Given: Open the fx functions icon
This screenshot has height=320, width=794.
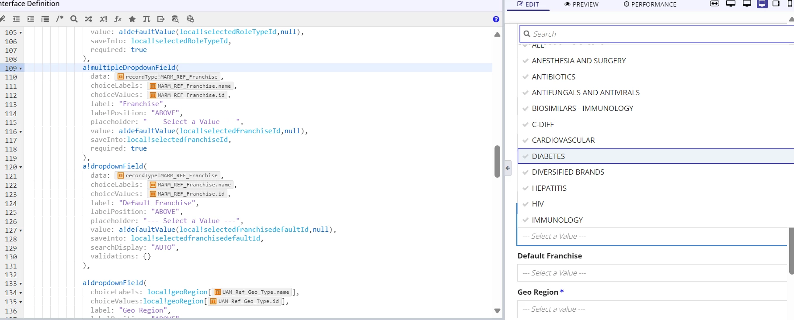Looking at the screenshot, I should click(x=118, y=19).
